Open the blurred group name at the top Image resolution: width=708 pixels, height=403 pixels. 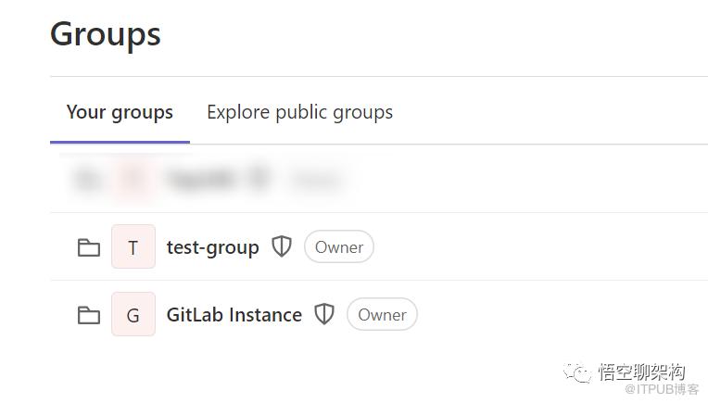pyautogui.click(x=202, y=179)
